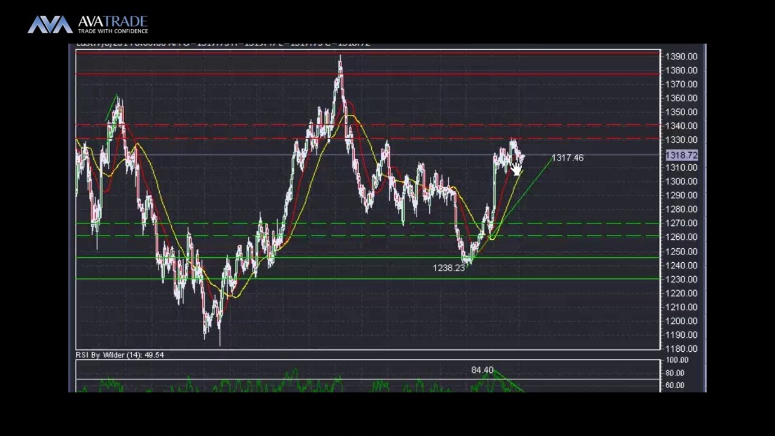
Task: Click the 1210.00 price axis value
Action: click(681, 307)
